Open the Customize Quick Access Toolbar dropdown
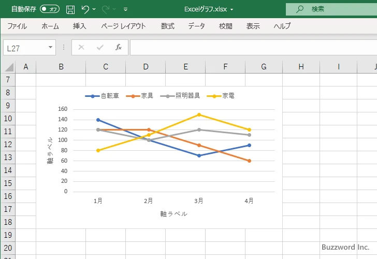This screenshot has width=377, height=259. pos(126,9)
